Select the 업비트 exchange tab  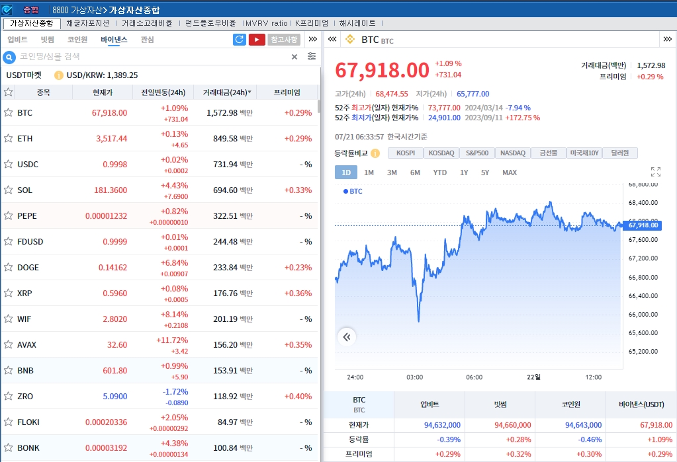click(17, 40)
